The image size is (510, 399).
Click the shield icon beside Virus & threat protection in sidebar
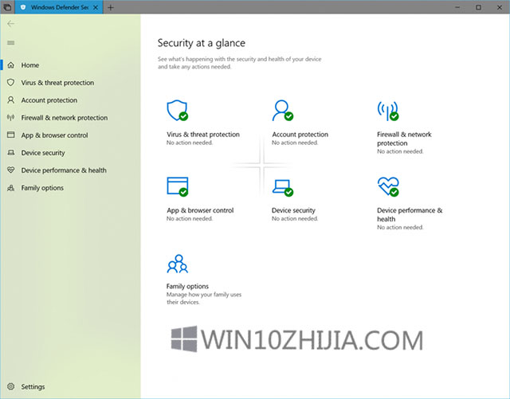coord(10,82)
